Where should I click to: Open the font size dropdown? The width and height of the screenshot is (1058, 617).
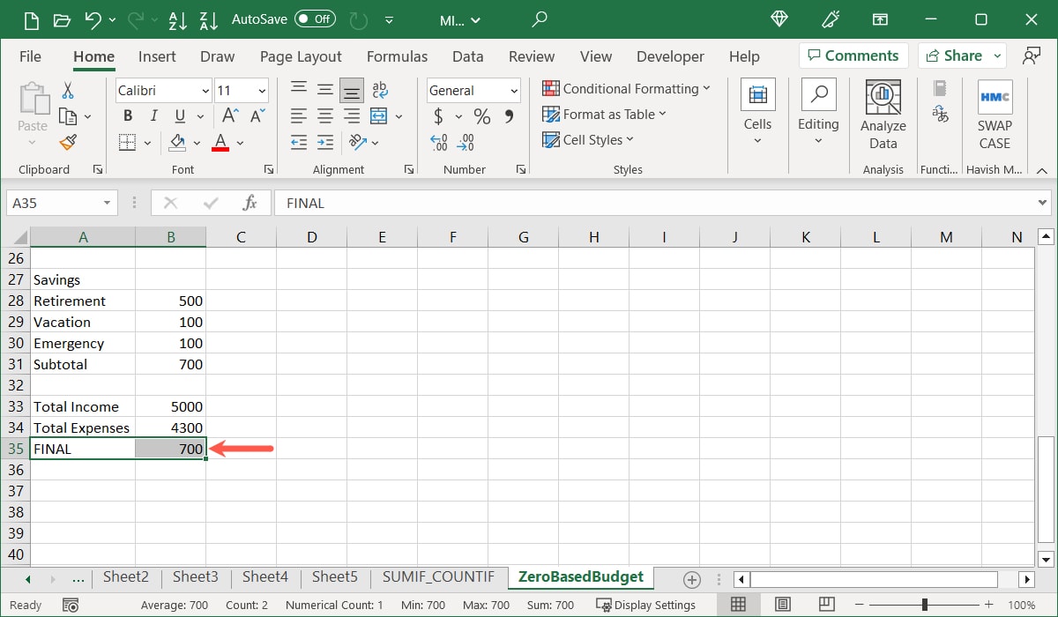(x=262, y=91)
